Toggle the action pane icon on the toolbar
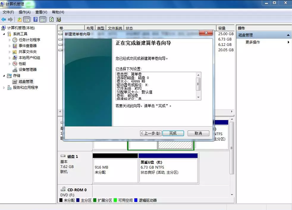The image size is (292, 210). (x=43, y=19)
